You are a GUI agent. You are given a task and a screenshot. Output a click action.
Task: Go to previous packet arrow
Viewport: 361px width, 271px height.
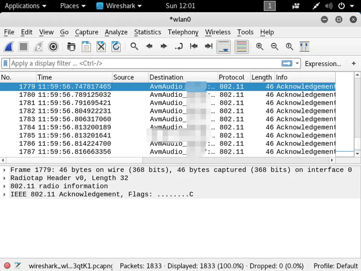(x=149, y=46)
